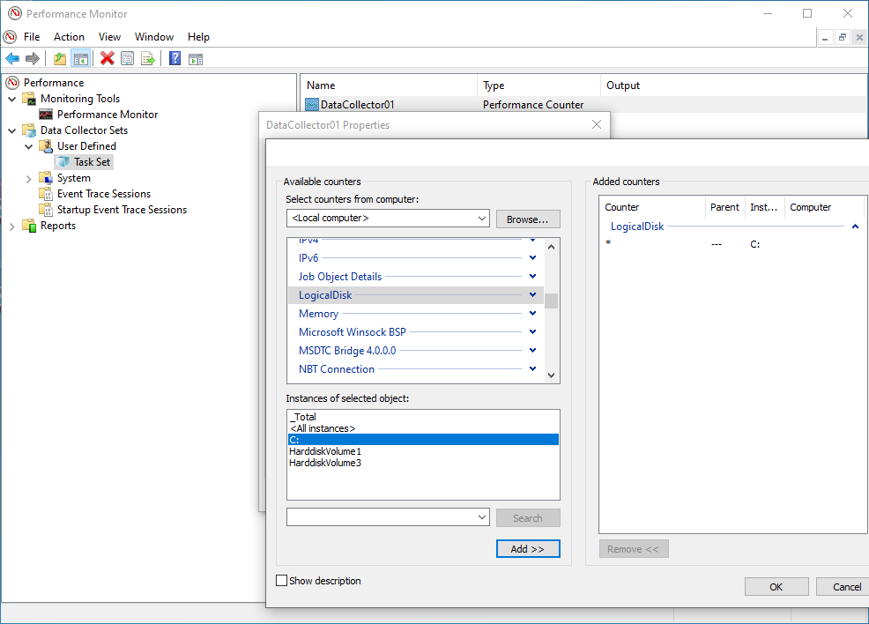Expand the Memory counter chevron
869x624 pixels.
point(531,313)
